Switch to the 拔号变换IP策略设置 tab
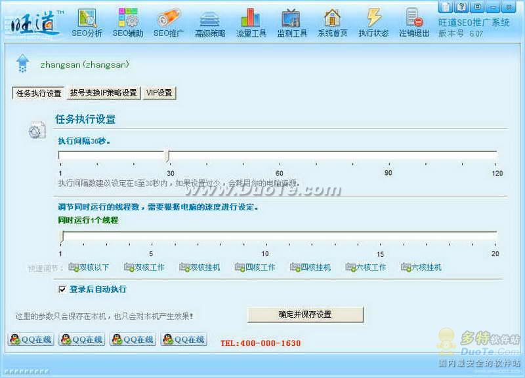 [x=104, y=93]
